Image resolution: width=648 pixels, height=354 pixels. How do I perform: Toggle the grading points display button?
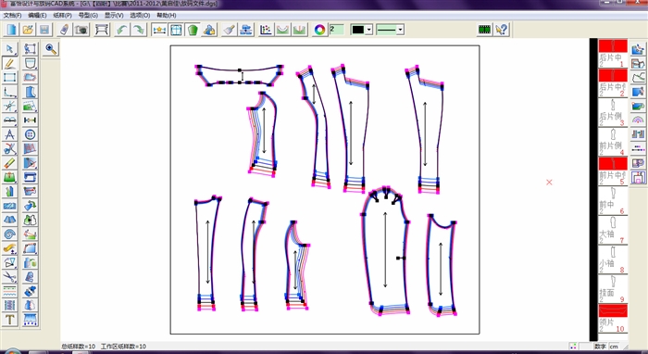[x=266, y=30]
